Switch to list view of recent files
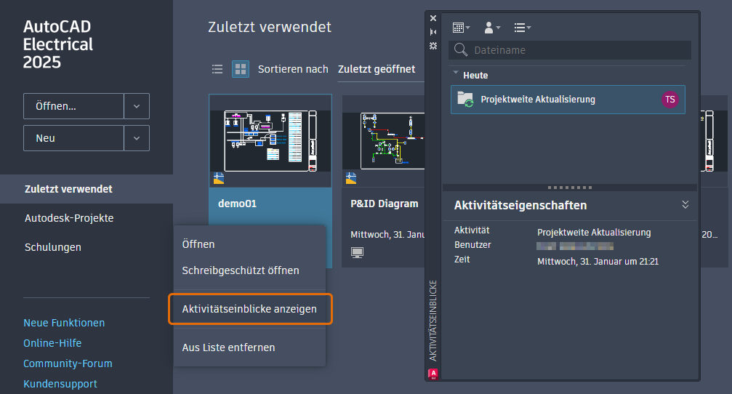Image resolution: width=732 pixels, height=394 pixels. coord(217,69)
